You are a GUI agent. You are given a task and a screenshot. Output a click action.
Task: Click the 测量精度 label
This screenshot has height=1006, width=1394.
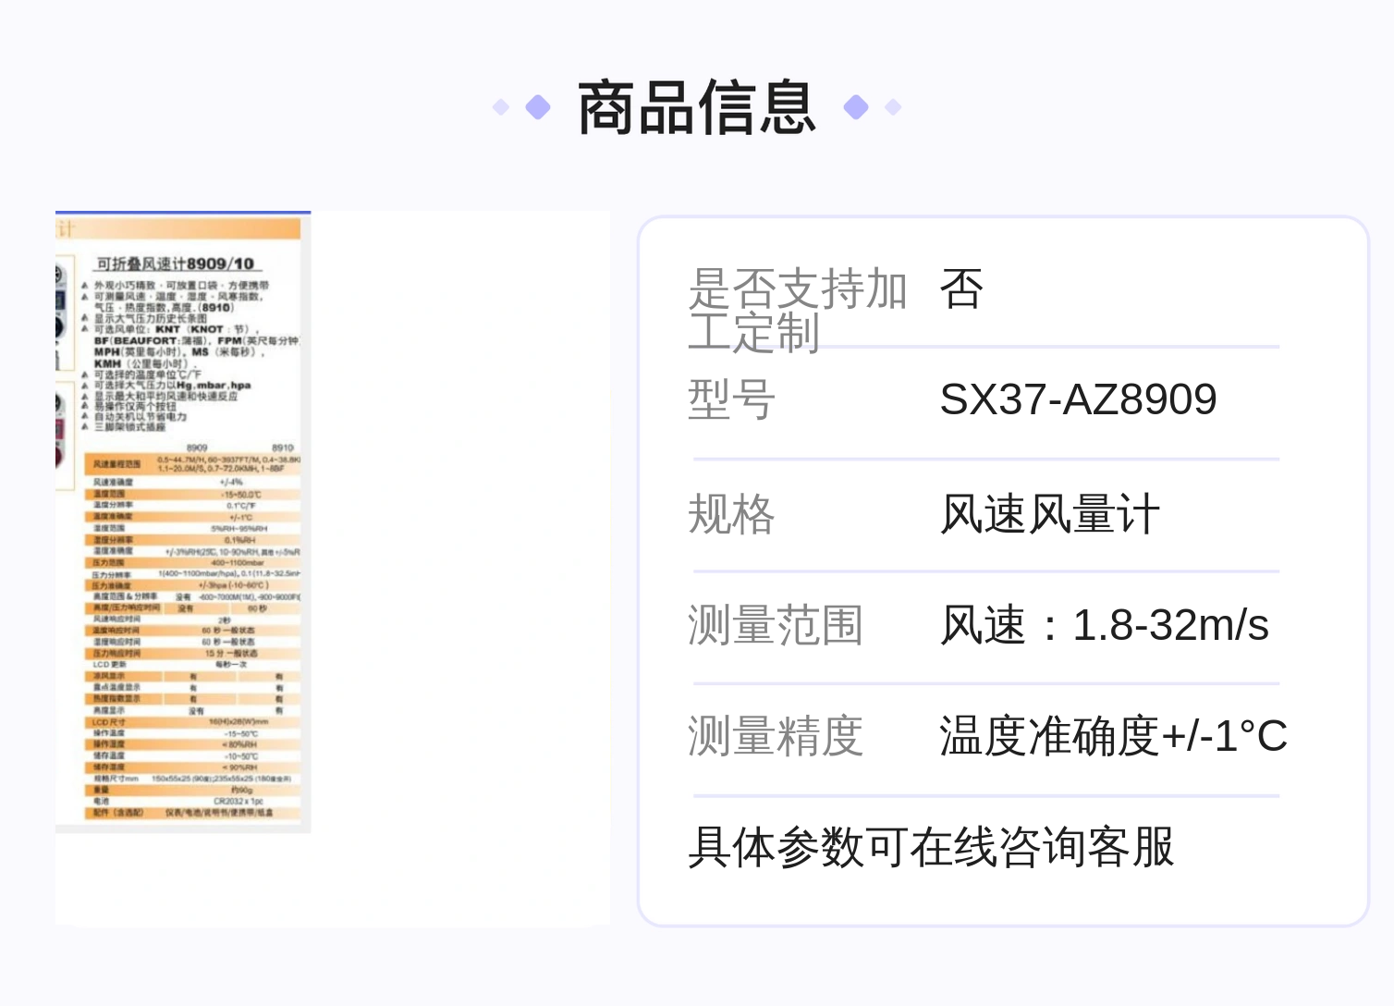[775, 736]
